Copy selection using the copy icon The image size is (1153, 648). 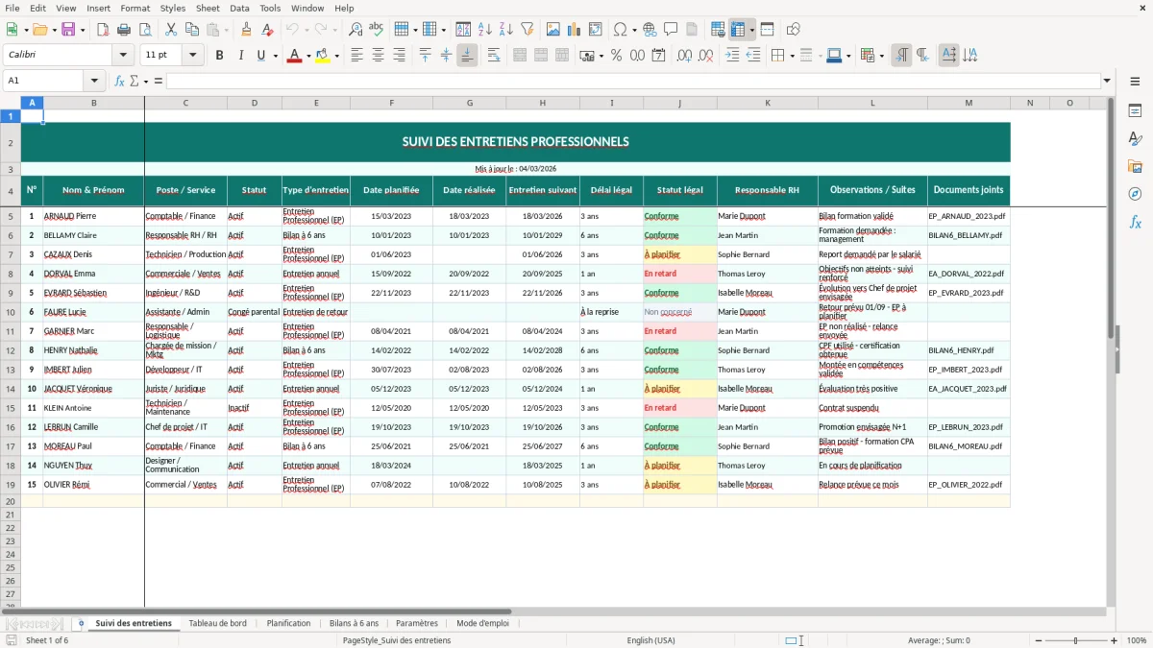[191, 30]
